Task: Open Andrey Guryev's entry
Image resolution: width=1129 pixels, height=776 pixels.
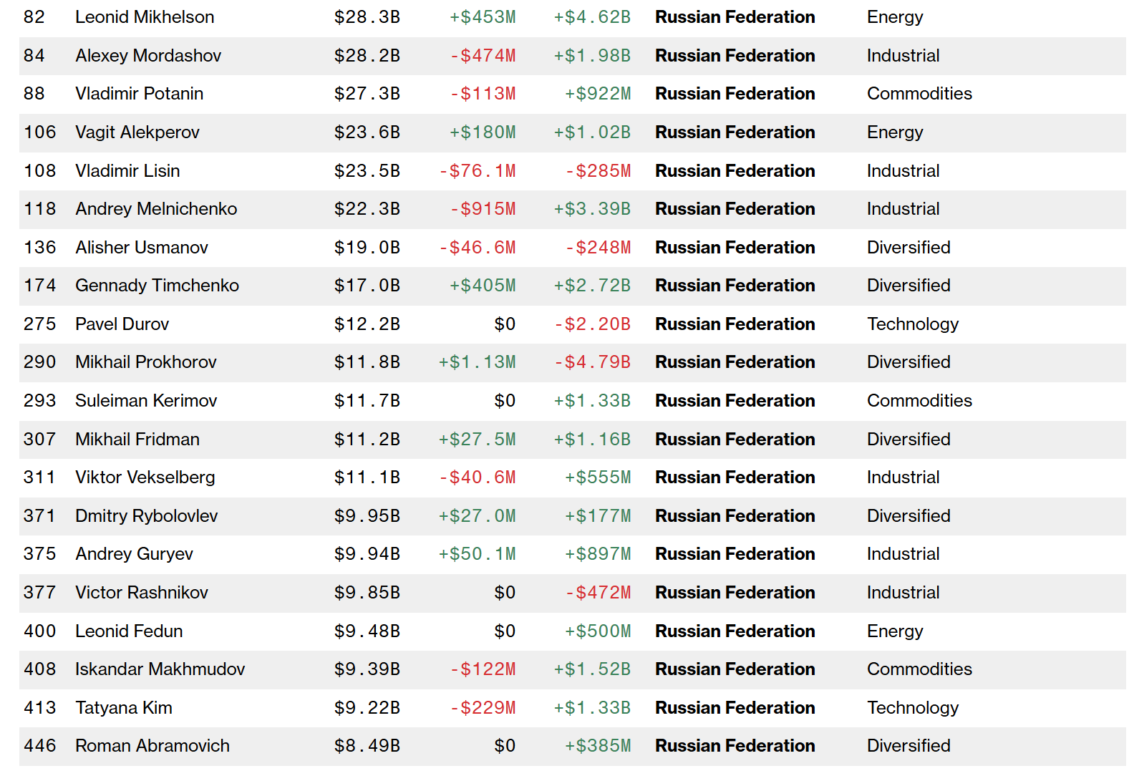Action: click(x=135, y=554)
